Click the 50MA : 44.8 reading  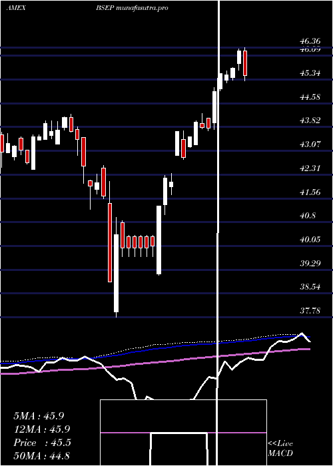point(42,455)
